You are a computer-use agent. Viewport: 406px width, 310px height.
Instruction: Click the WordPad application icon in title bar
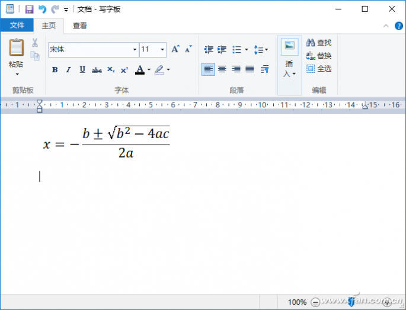10,9
